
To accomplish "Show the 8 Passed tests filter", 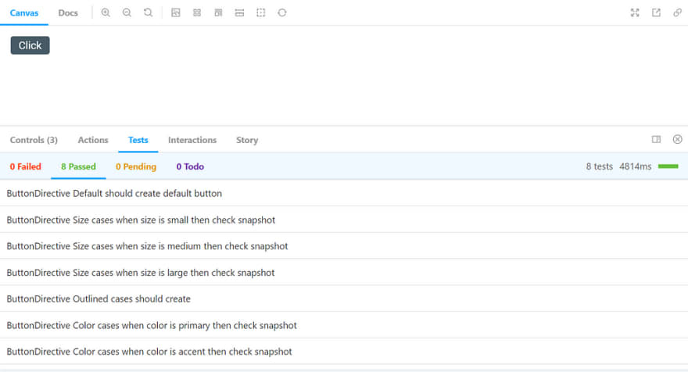I will [78, 166].
